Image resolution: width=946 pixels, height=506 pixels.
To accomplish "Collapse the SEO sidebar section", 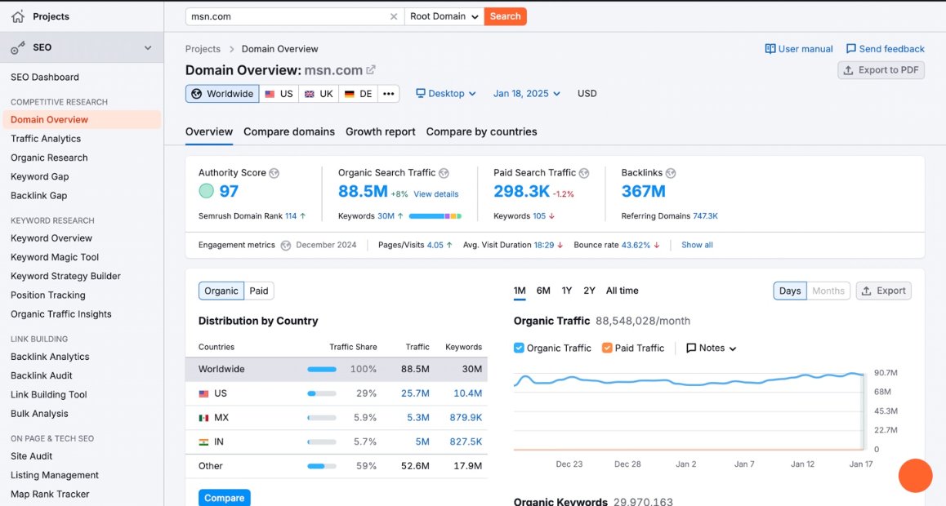I will 148,47.
